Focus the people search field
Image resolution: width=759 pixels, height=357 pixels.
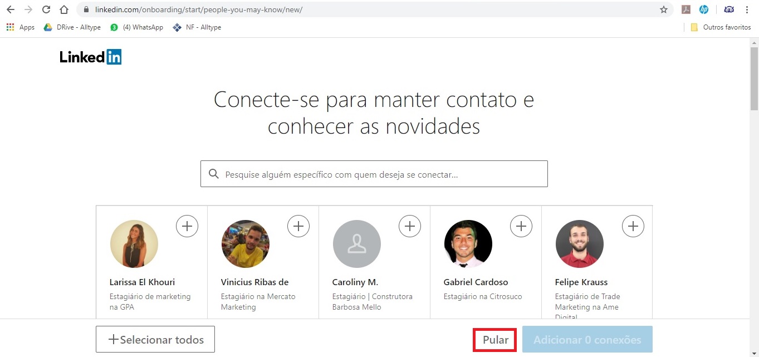[374, 174]
